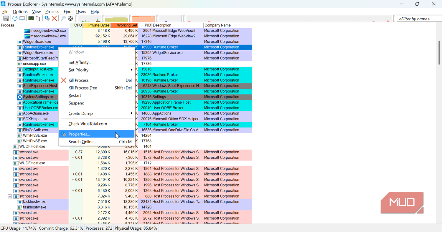Sort by the Private Bytes column header

tap(97, 25)
